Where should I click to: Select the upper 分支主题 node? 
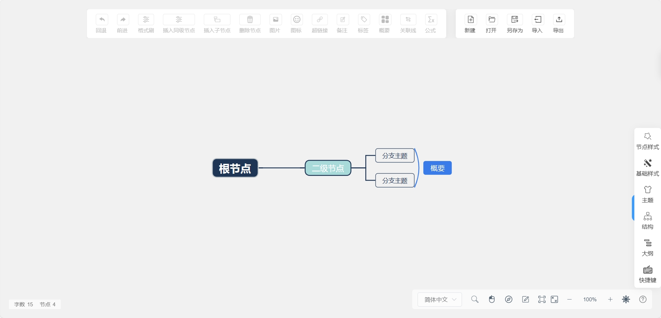pos(395,156)
